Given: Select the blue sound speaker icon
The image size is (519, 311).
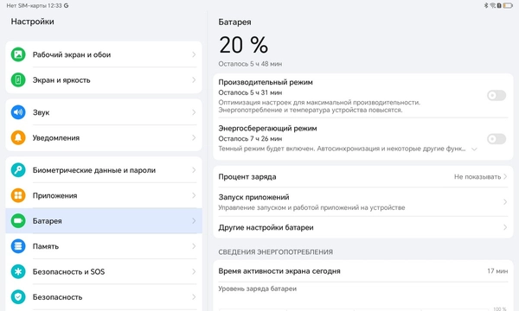Looking at the screenshot, I should coord(18,112).
